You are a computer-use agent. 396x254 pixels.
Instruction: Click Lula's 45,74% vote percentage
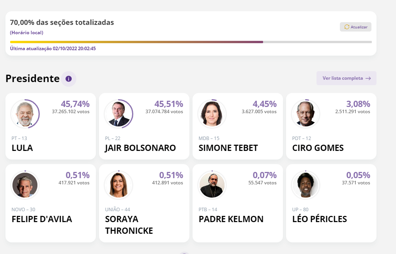pos(75,104)
